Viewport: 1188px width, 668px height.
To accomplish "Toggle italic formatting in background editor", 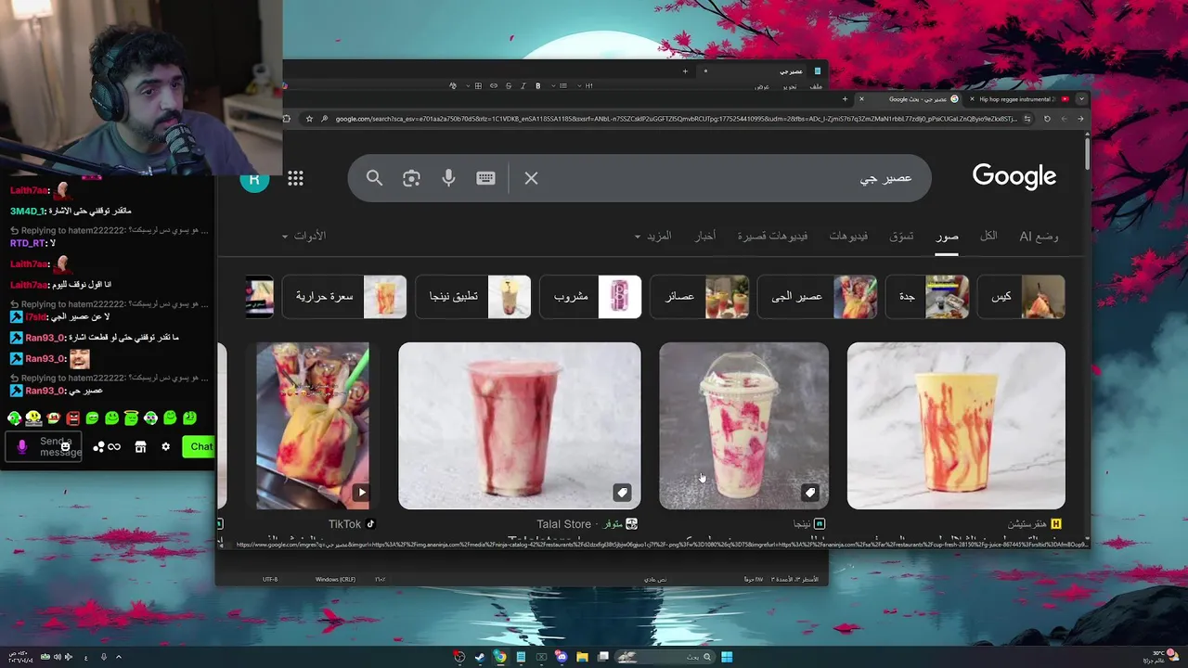I will [523, 85].
